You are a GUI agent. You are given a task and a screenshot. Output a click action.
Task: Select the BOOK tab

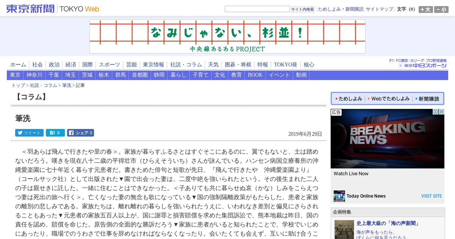click(255, 75)
